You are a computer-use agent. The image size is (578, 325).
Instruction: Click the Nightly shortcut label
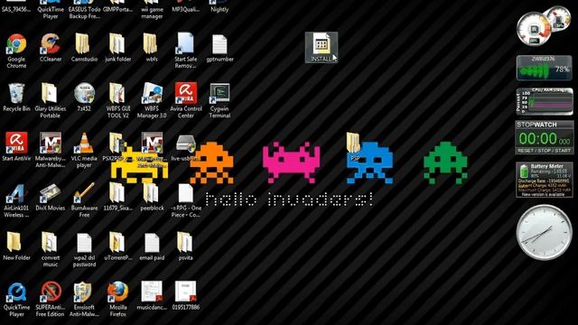(x=219, y=10)
